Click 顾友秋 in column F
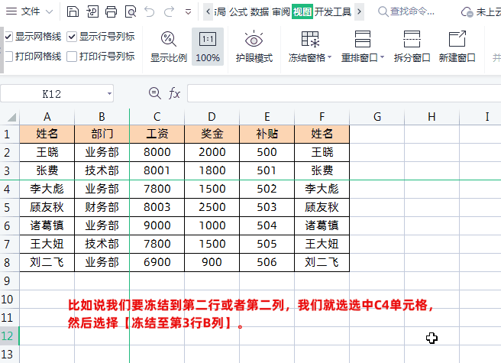The width and height of the screenshot is (501, 363). [322, 207]
